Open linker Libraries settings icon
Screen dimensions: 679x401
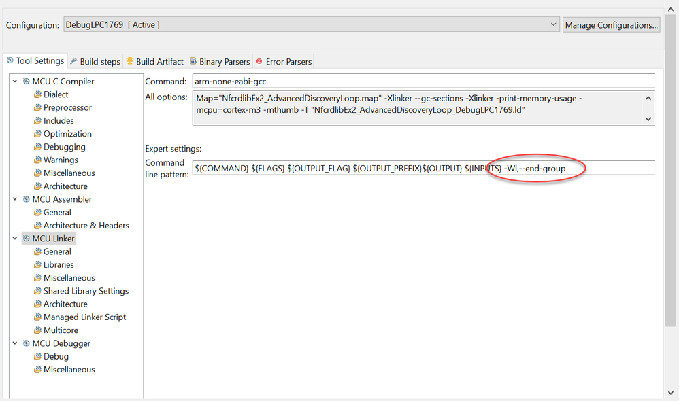37,264
